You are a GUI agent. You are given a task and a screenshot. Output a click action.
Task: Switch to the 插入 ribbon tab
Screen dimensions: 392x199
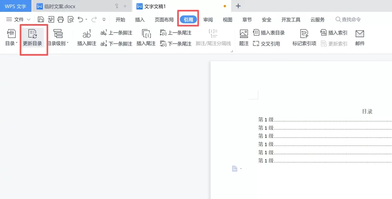(140, 20)
